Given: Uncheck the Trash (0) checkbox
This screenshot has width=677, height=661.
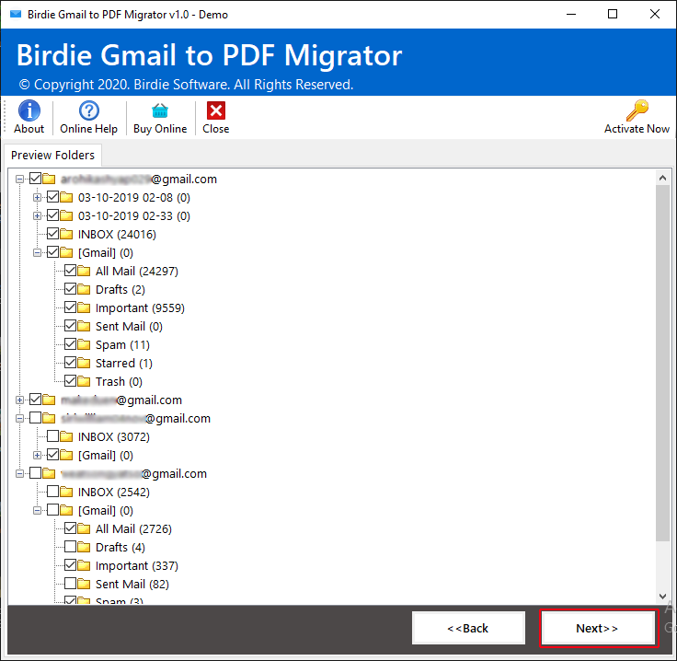Looking at the screenshot, I should [71, 381].
